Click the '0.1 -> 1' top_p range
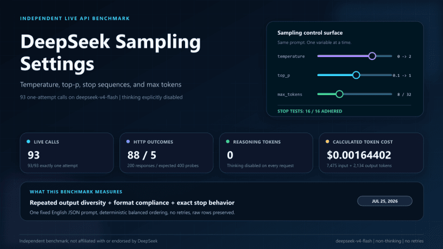This screenshot has height=249, width=443. [401, 76]
